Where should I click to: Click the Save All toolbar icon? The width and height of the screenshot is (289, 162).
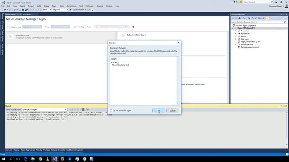[26, 10]
